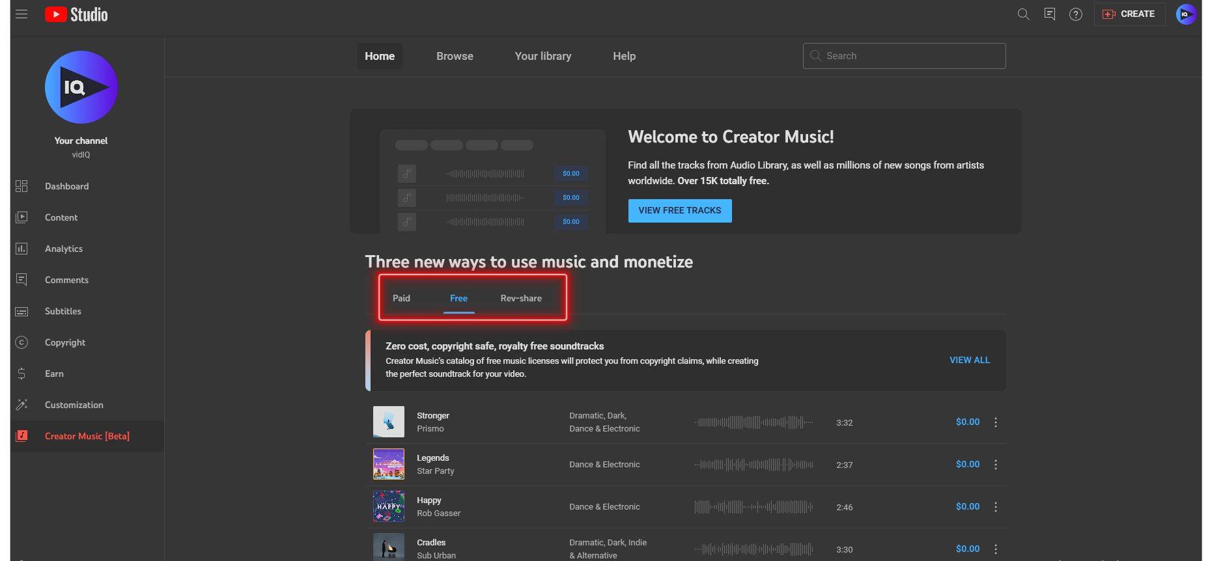
Task: Click the Customization wand icon
Action: [x=21, y=405]
